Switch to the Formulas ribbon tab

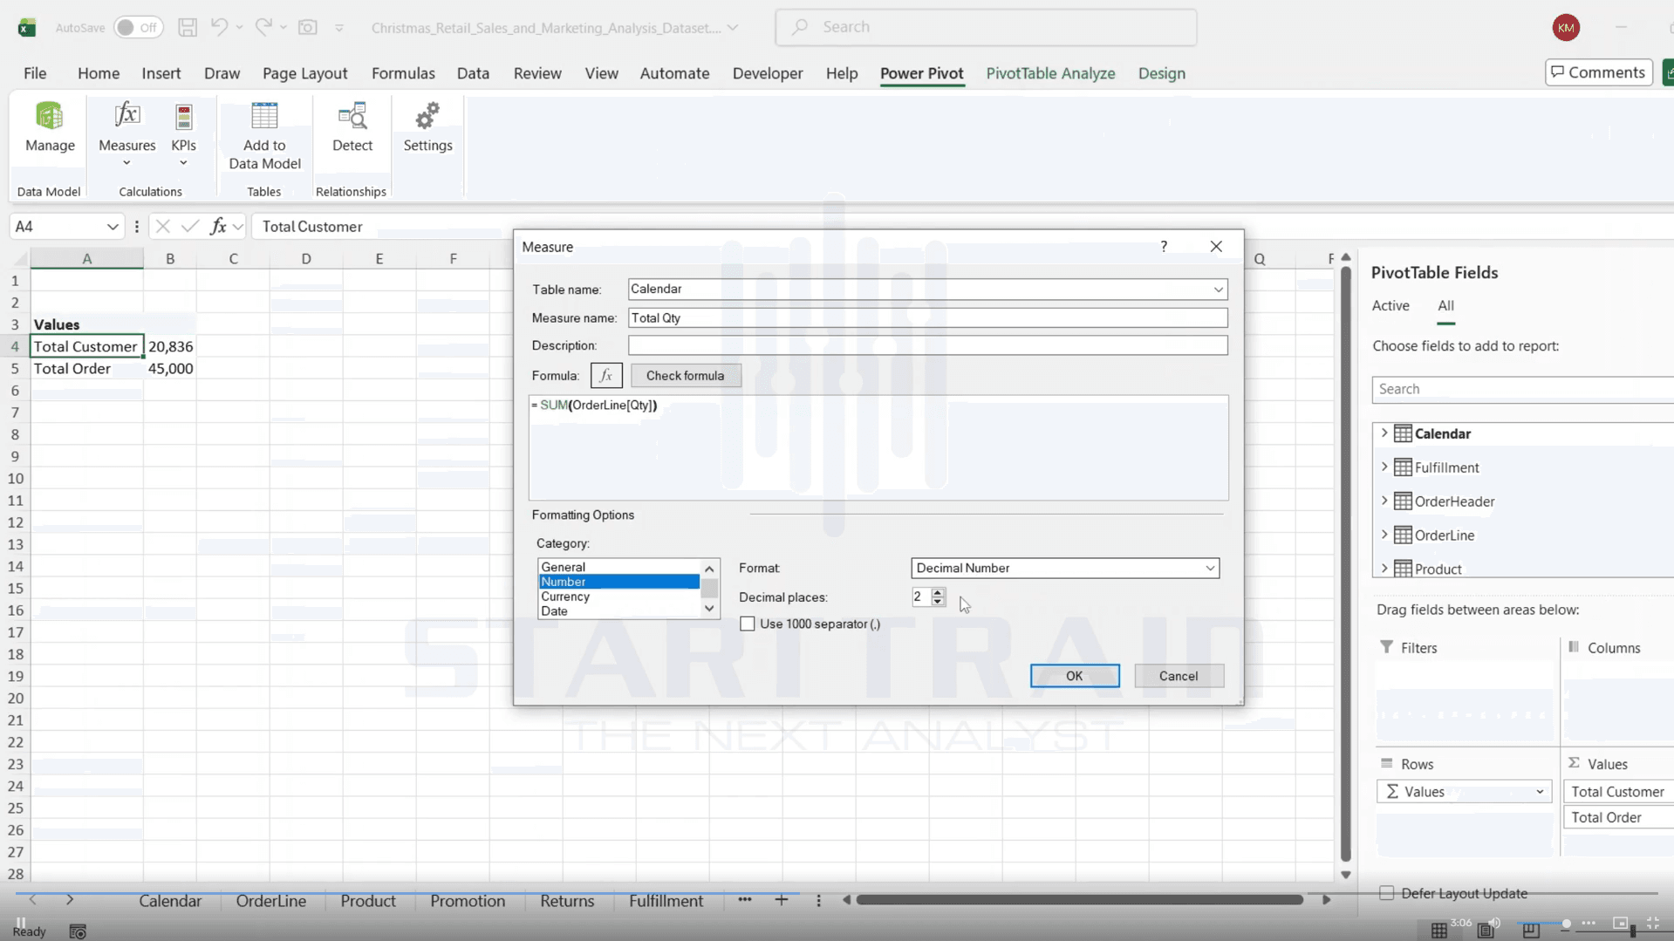click(x=403, y=73)
